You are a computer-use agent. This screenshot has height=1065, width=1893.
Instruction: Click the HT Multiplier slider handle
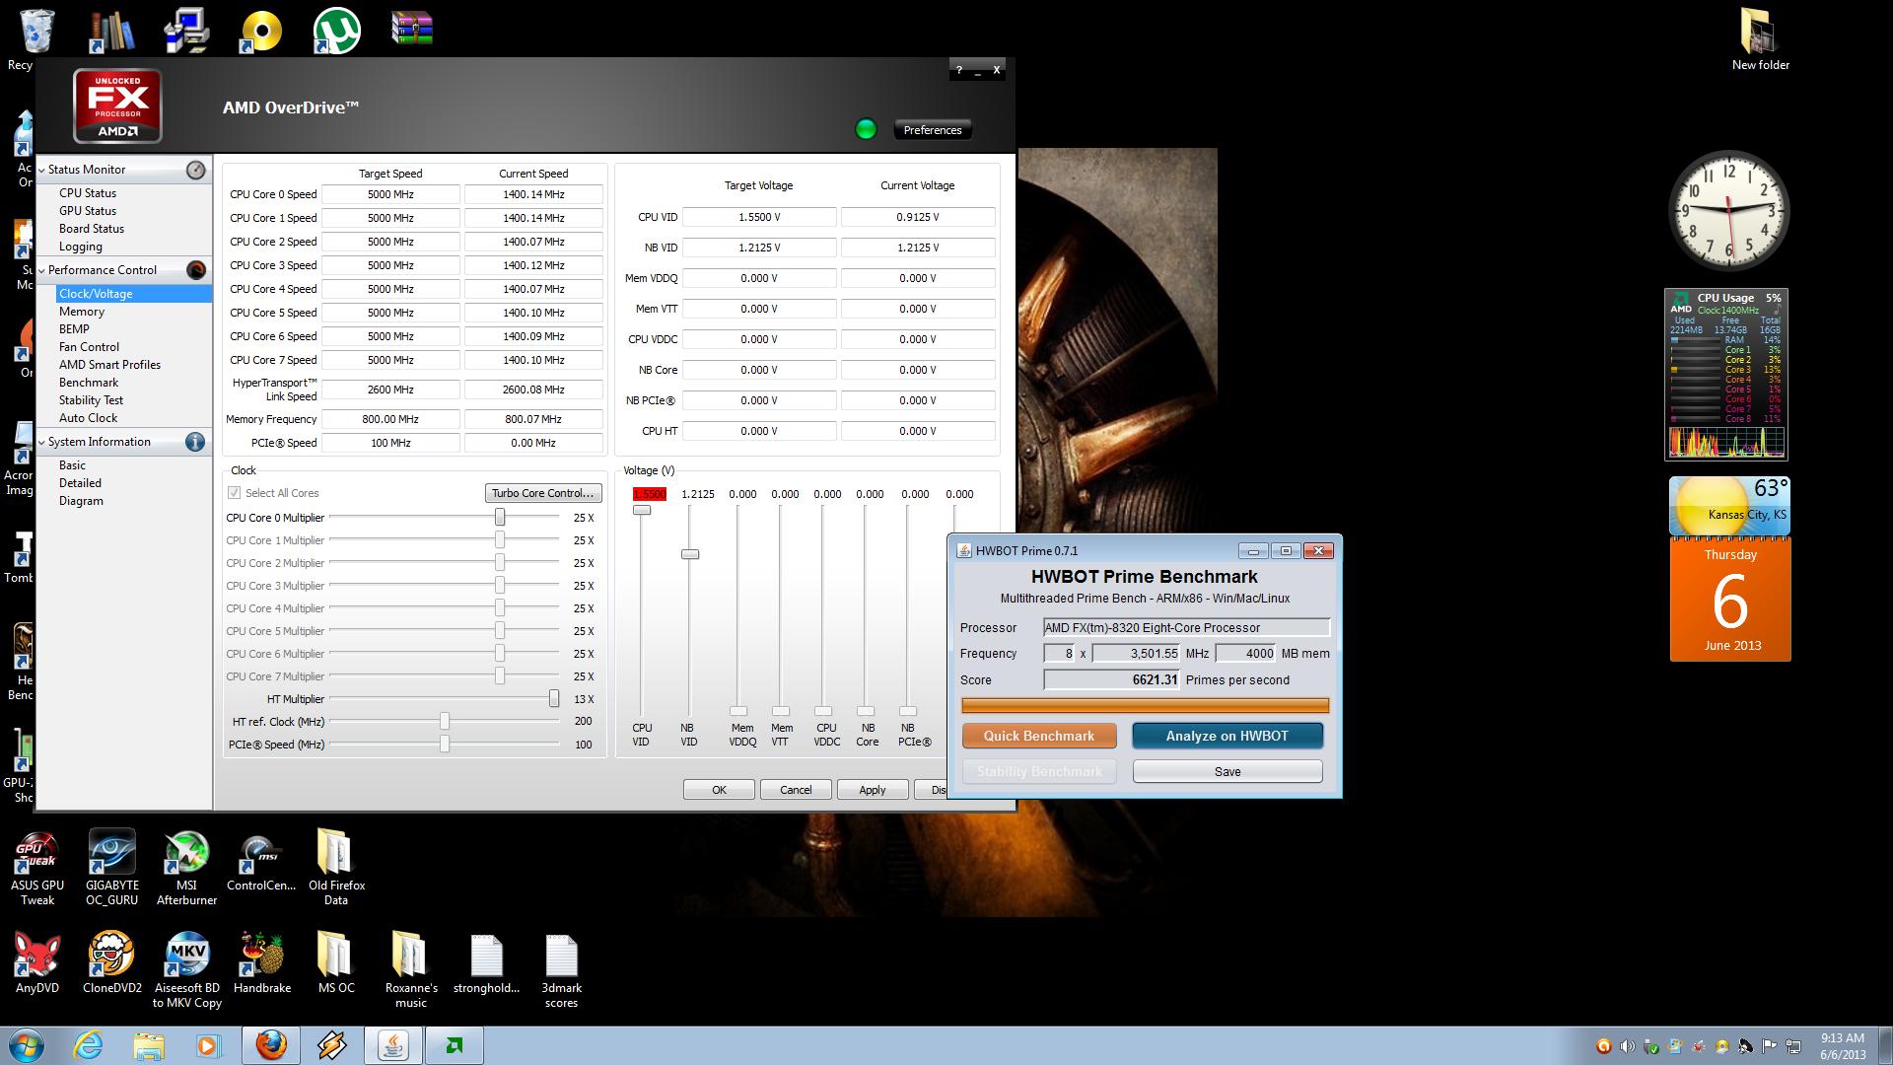click(x=554, y=699)
